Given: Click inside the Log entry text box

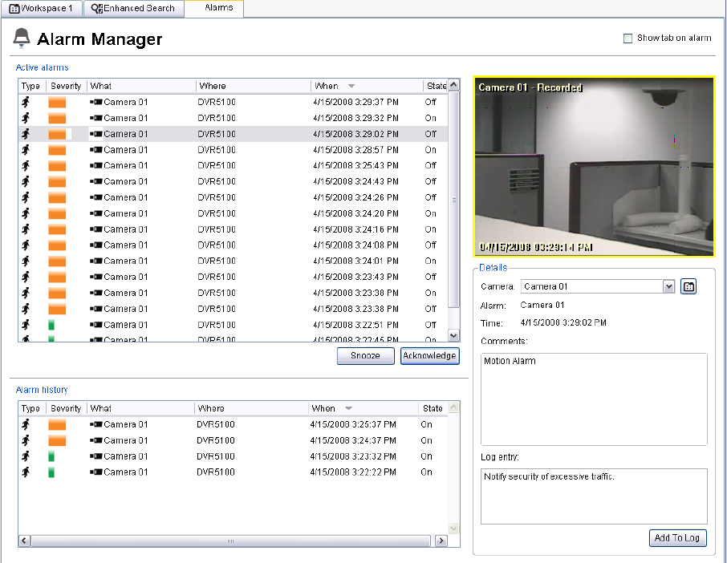Looking at the screenshot, I should (x=594, y=496).
